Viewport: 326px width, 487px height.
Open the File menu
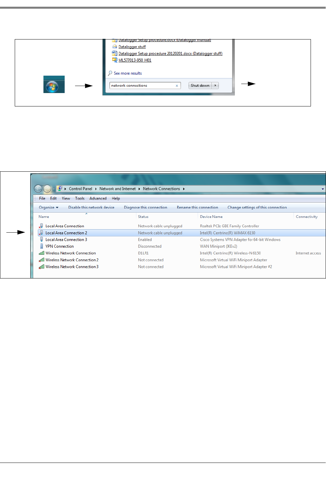(42, 198)
